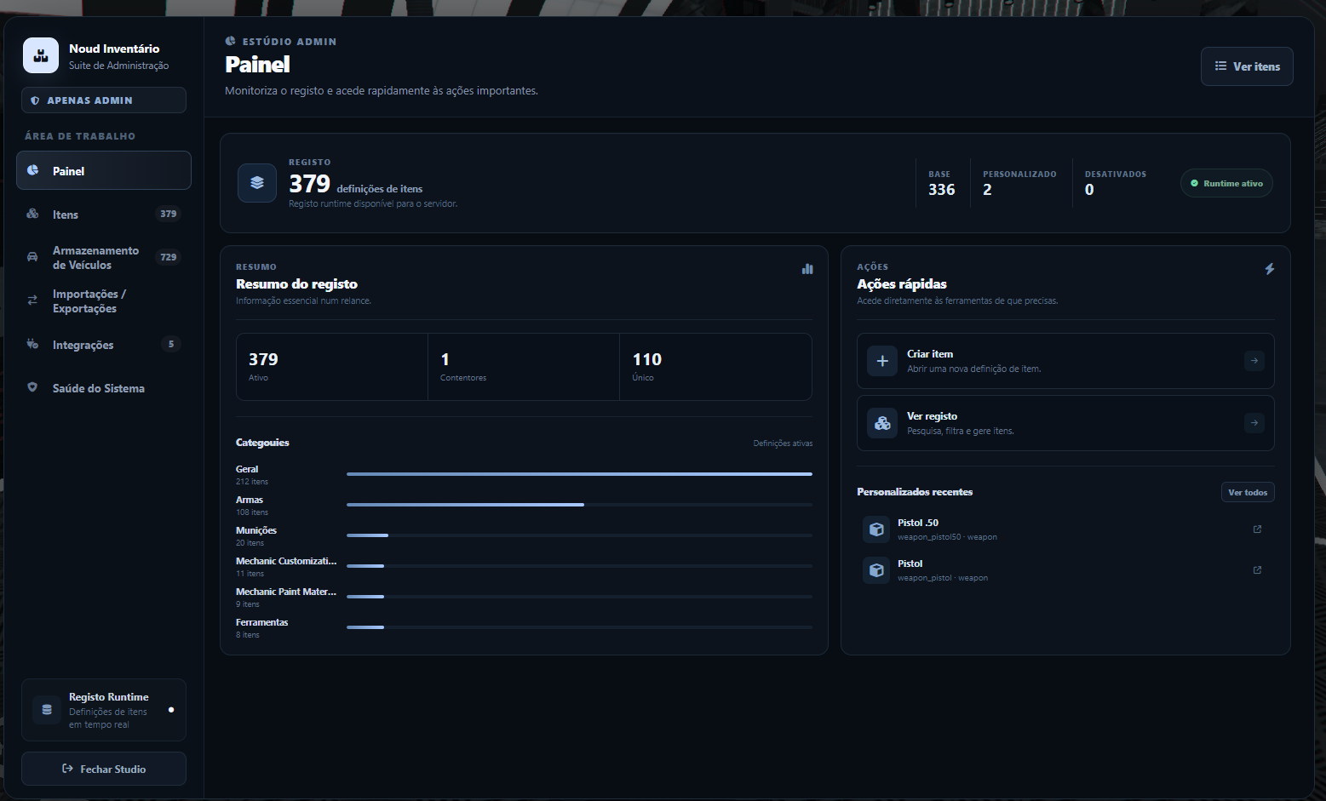Click the Fechar Studio button
Image resolution: width=1326 pixels, height=801 pixels.
click(x=104, y=769)
